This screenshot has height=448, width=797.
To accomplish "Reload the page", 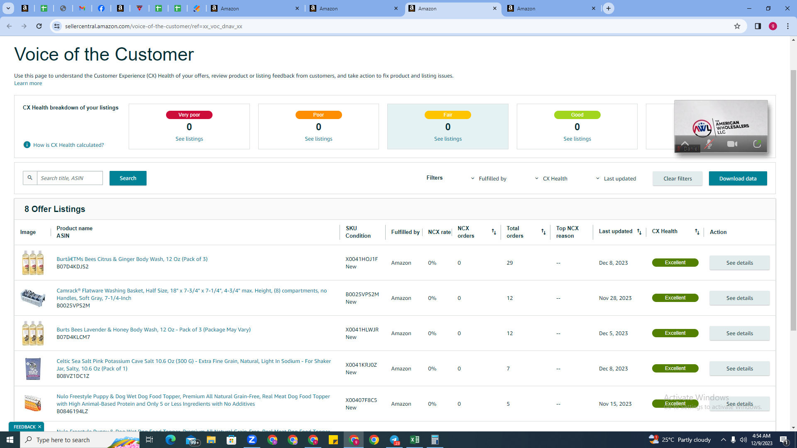I will click(39, 26).
